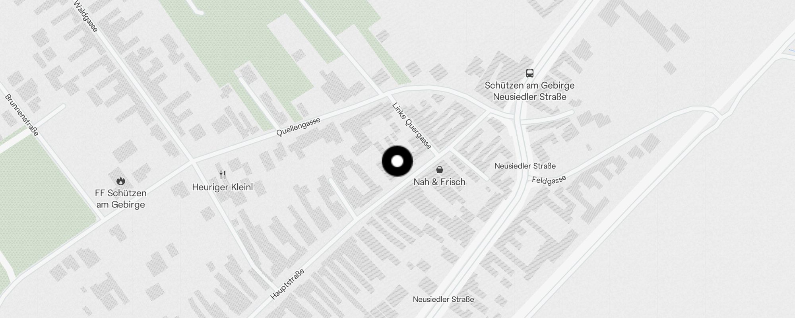
Task: Click the Quellengasse street label
Action: coord(298,127)
